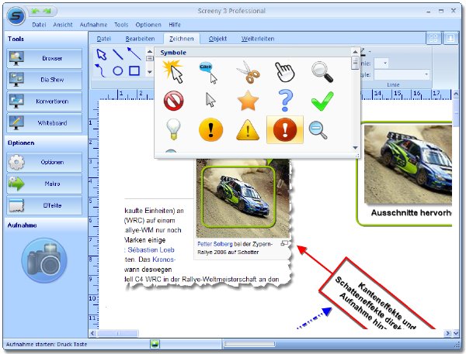Open the line style combo box
The width and height of the screenshot is (466, 354).
point(402,74)
